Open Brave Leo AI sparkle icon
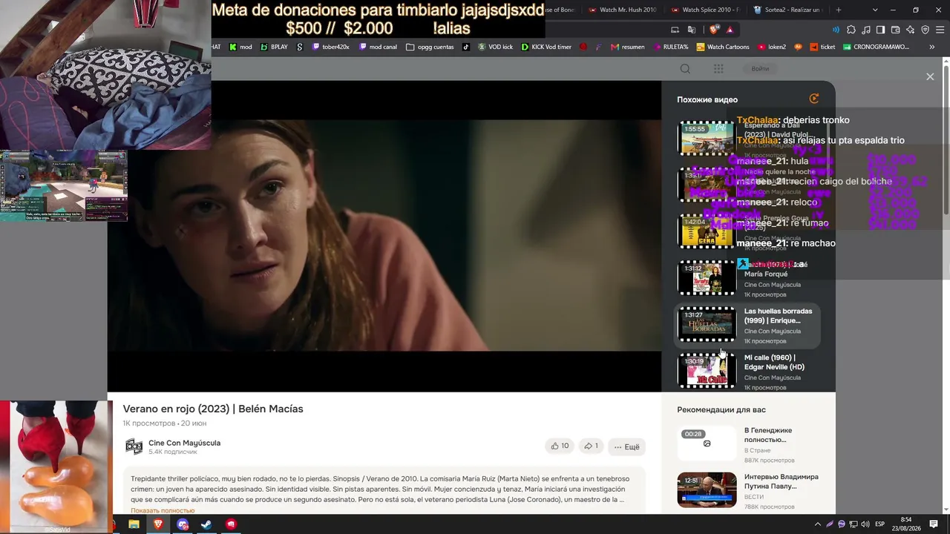Viewport: 950px width, 534px height. click(x=911, y=30)
